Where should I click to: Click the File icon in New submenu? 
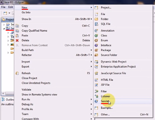(x=96, y=14)
